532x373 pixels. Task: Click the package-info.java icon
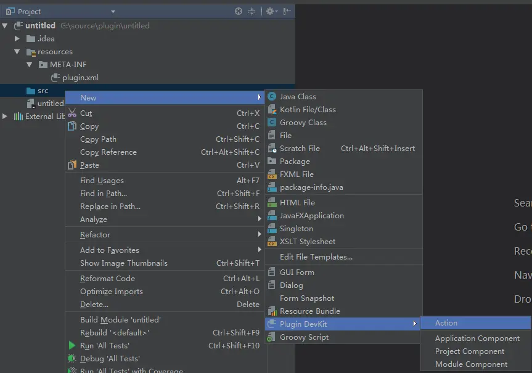pyautogui.click(x=272, y=187)
